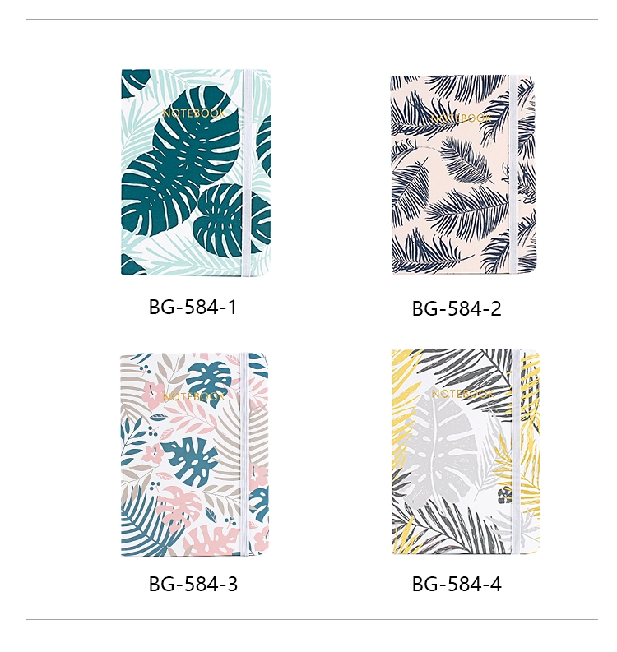The image size is (617, 652).
Task: Click the elastic band on floral notebook
Action: tap(244, 455)
